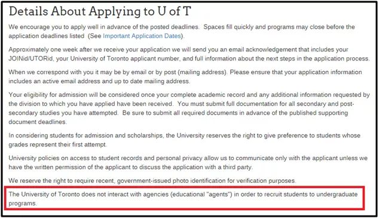The image size is (379, 218).
Task: Click the quoted word 'agents' in the highlighted text
Action: (x=218, y=194)
